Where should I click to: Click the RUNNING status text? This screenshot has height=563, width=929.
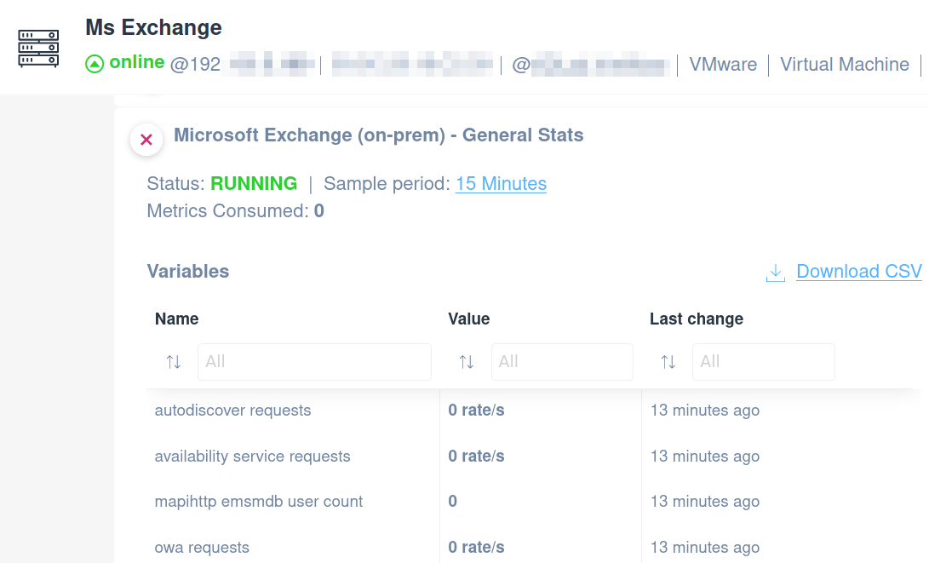(254, 184)
